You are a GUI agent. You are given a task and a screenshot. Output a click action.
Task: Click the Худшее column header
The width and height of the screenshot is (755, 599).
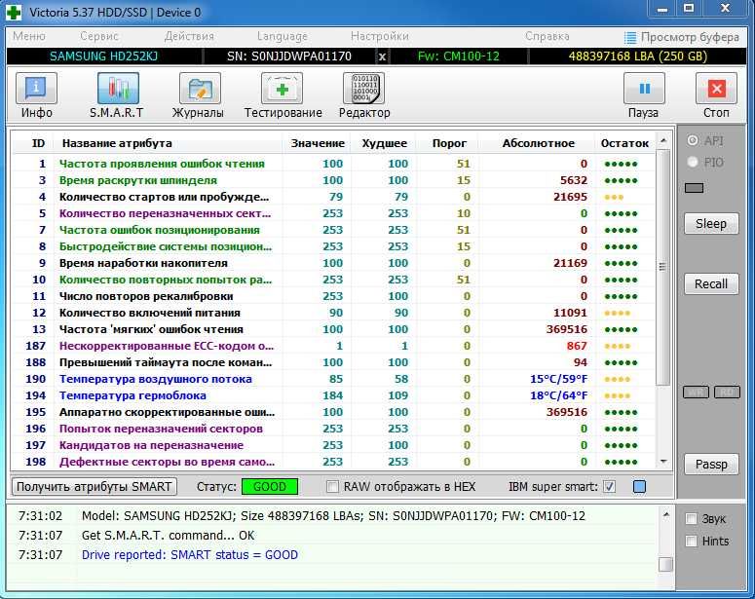[x=384, y=143]
